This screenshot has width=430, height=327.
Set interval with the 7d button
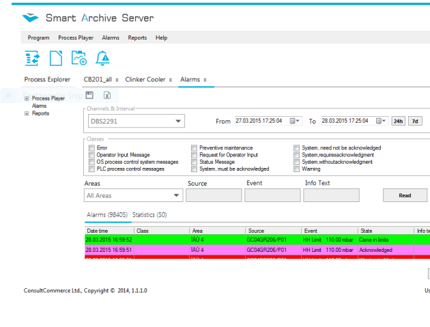(415, 121)
